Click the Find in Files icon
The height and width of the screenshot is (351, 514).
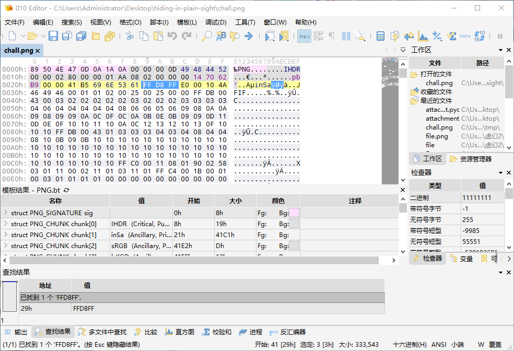(x=235, y=36)
